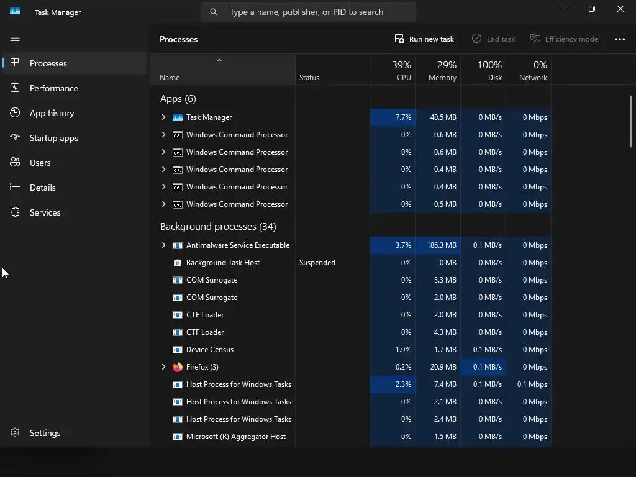Image resolution: width=636 pixels, height=477 pixels.
Task: Click the App history clock icon
Action: 15,113
